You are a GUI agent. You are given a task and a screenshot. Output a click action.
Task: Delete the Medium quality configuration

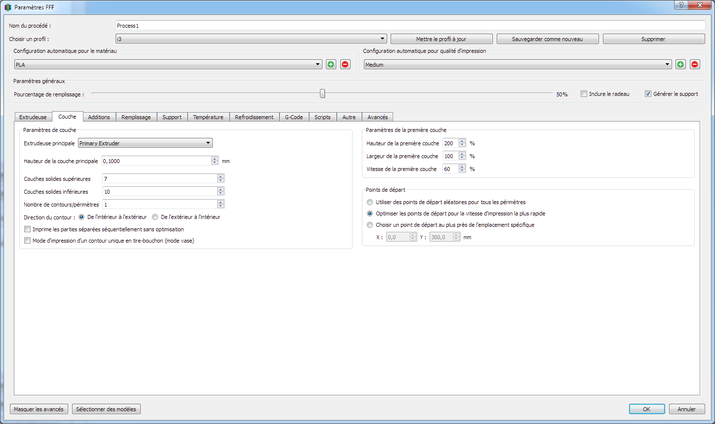click(695, 64)
